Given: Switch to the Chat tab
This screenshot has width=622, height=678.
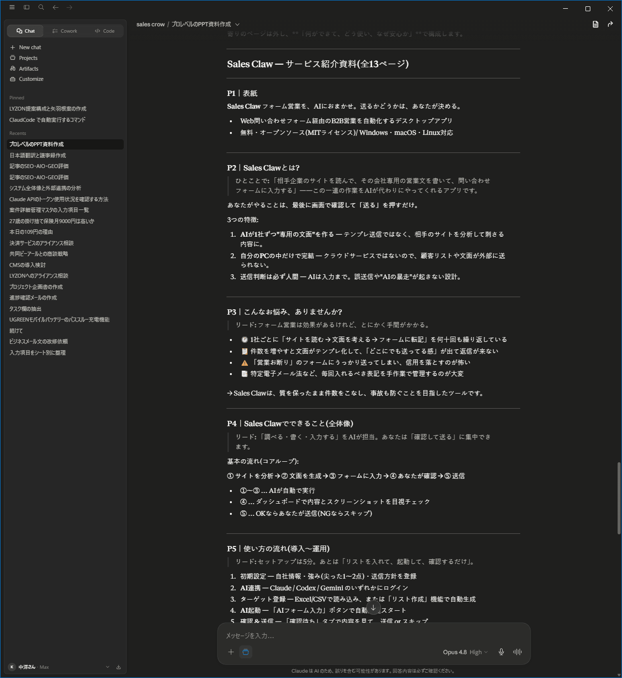Looking at the screenshot, I should [25, 31].
